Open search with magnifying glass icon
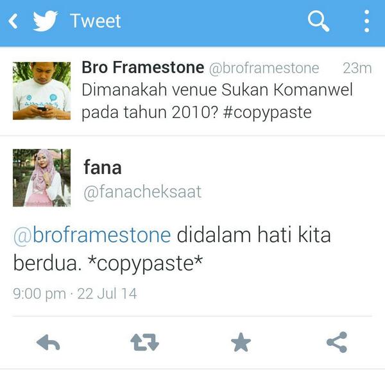This screenshot has height=385, width=385. (x=318, y=21)
